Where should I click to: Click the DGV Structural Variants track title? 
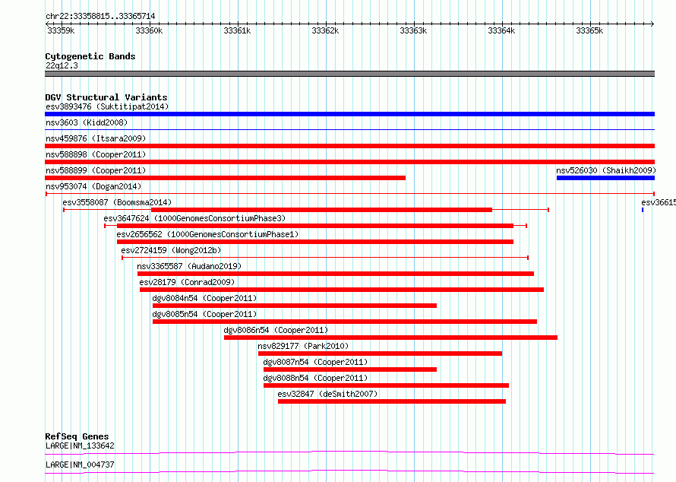(106, 97)
